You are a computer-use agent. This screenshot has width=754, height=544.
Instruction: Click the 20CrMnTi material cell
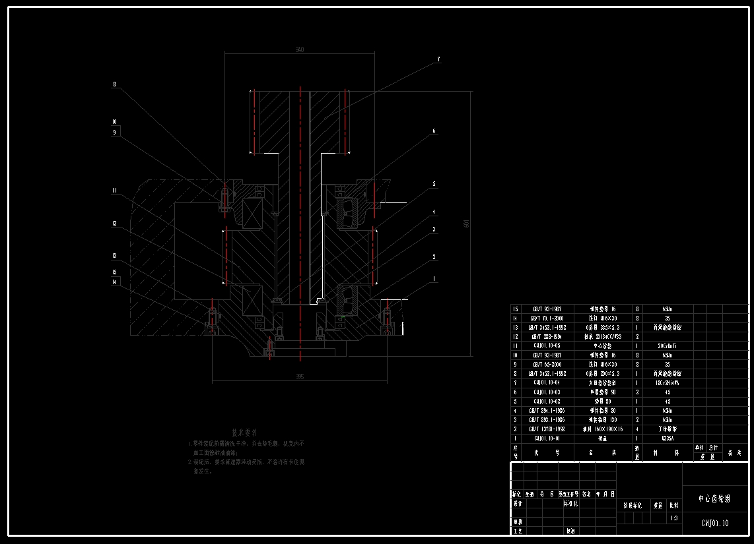[668, 346]
